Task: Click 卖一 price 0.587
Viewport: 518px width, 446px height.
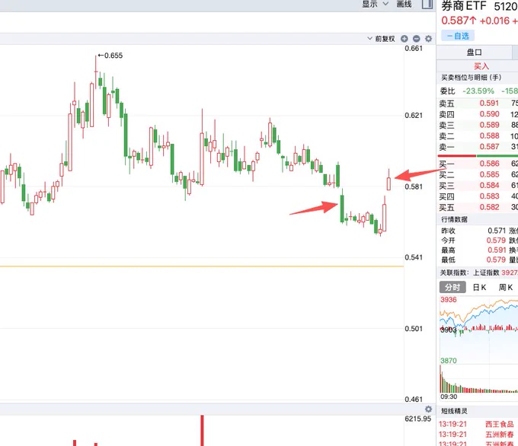Action: (x=489, y=147)
